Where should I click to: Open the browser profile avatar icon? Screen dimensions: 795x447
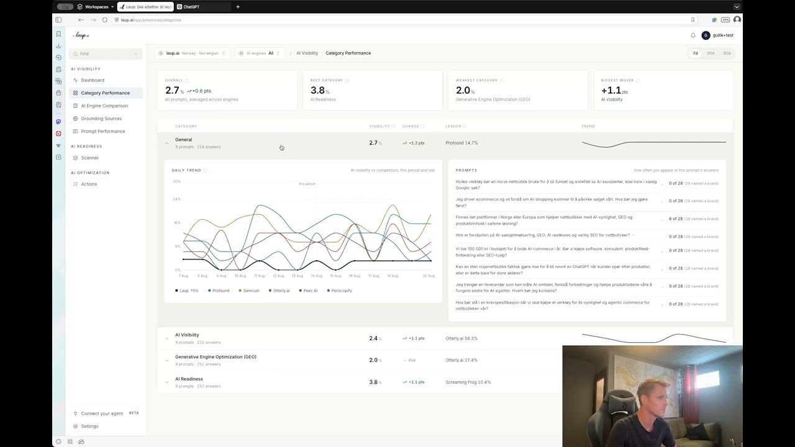737,20
